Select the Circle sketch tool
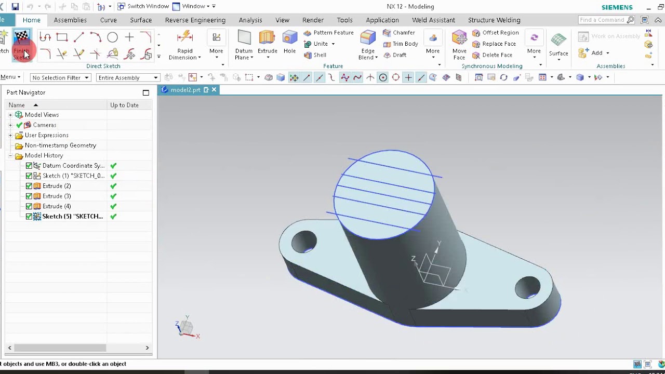 (112, 37)
